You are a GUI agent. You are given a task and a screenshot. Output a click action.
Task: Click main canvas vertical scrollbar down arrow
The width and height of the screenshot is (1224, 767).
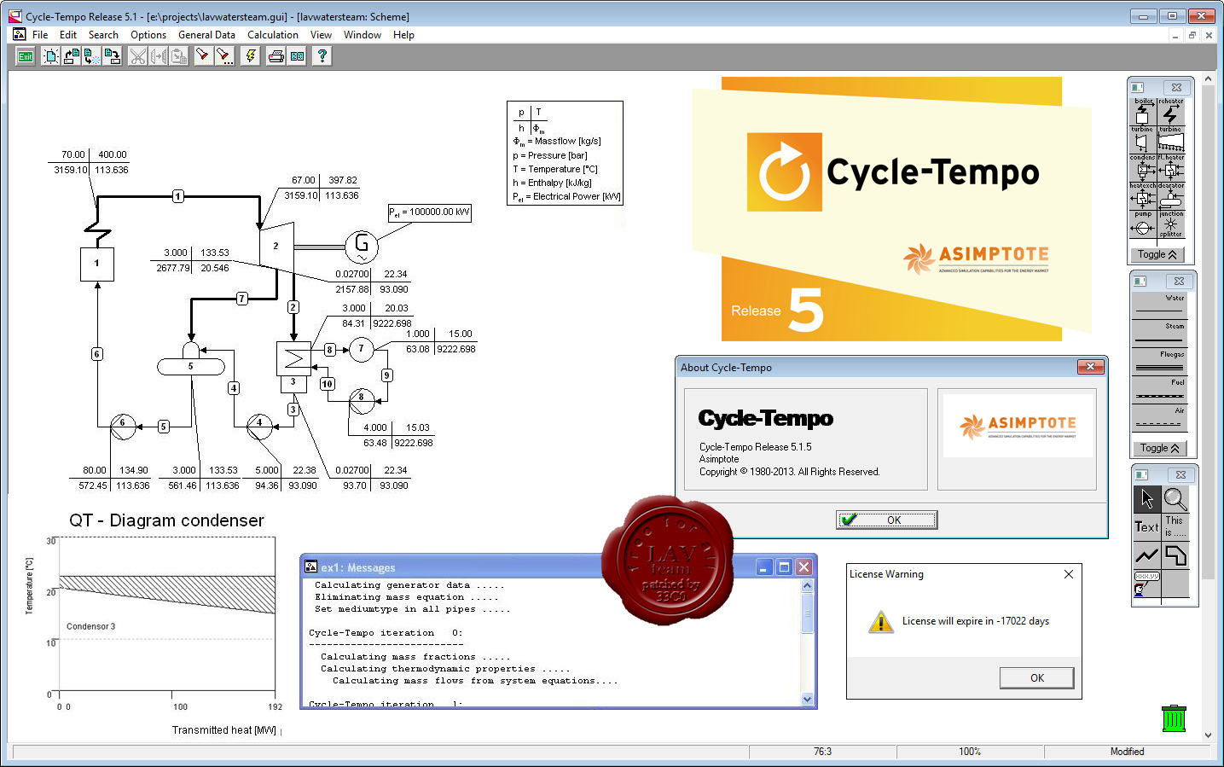1208,735
